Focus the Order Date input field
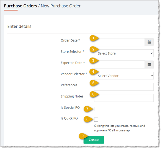The height and width of the screenshot is (150, 162). [x=119, y=42]
